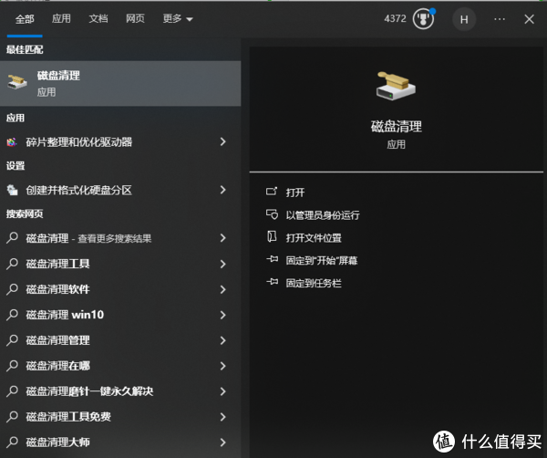The image size is (547, 458).
Task: Expand the arrow next to 创建并格式化硬盘分区
Action: (x=222, y=191)
